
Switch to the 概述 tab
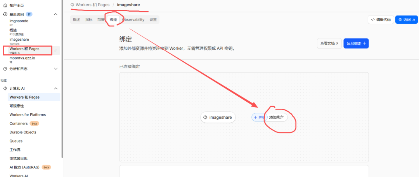pyautogui.click(x=76, y=19)
